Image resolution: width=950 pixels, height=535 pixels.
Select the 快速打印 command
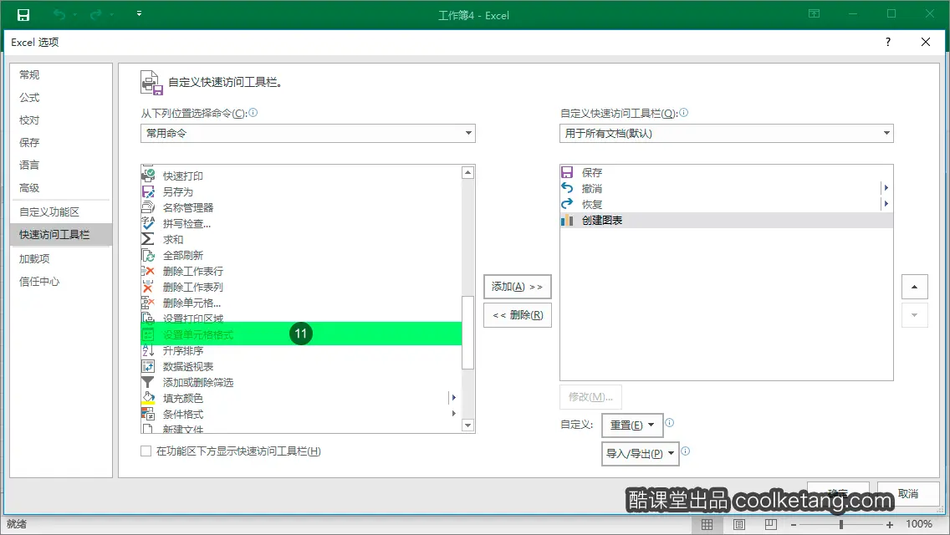click(x=300, y=176)
